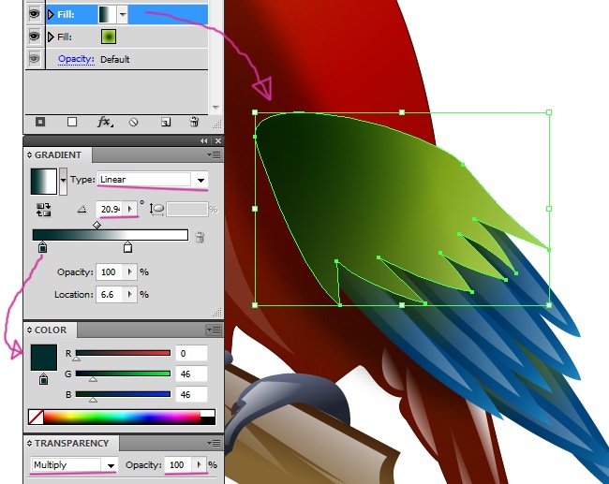
Task: Toggle the Opacity row eye icon
Action: [35, 59]
